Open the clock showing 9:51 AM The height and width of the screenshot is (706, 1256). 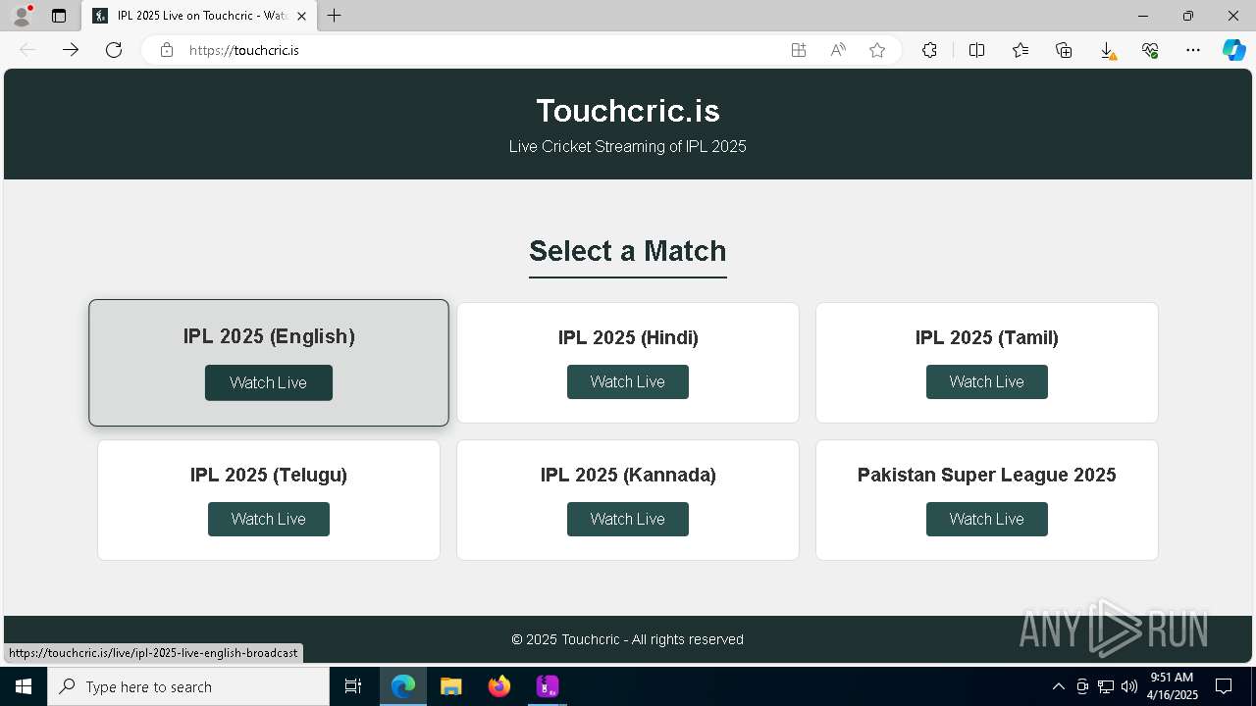(1173, 686)
